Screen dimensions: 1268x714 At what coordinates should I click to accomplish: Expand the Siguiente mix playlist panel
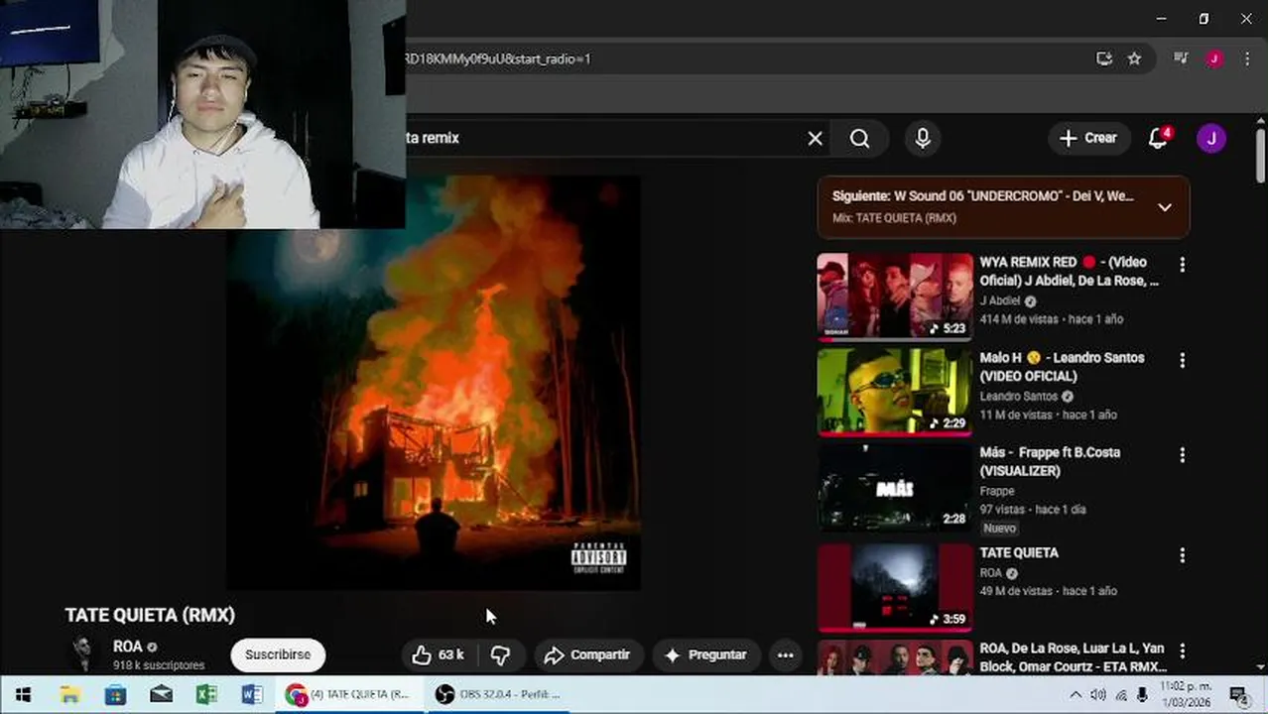1165,207
